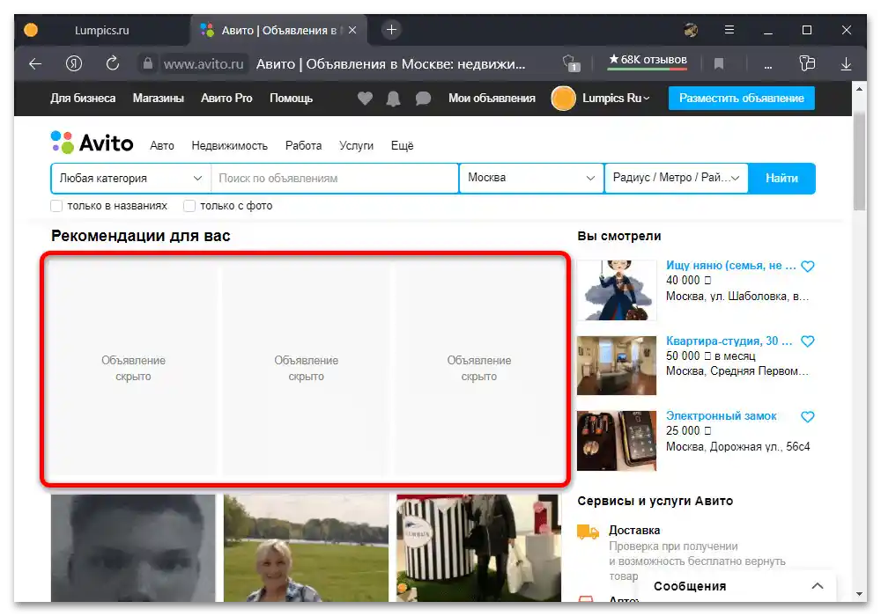Open messages chat bubble icon
Screen dimensions: 881x616
[x=423, y=99]
